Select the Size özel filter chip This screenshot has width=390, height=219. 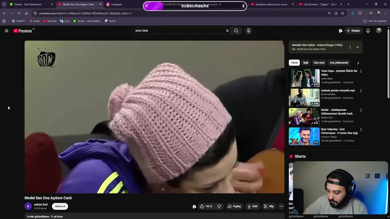[x=319, y=63]
